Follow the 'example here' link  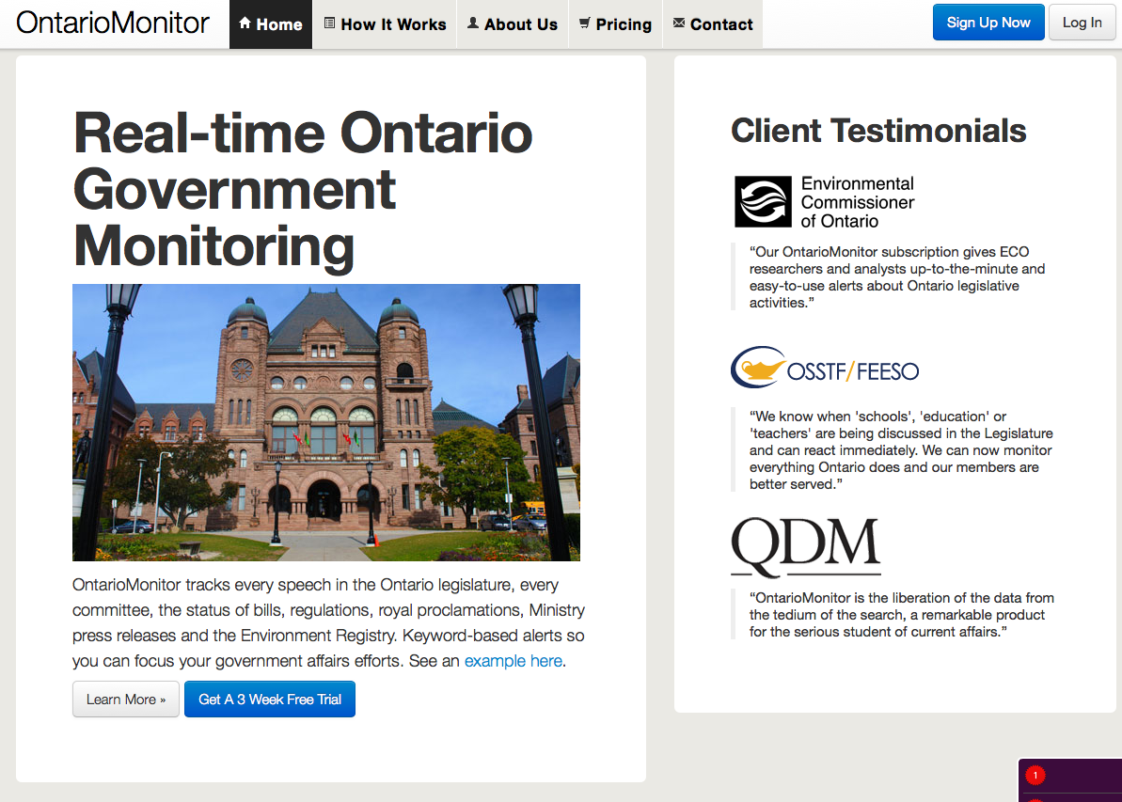click(x=514, y=661)
